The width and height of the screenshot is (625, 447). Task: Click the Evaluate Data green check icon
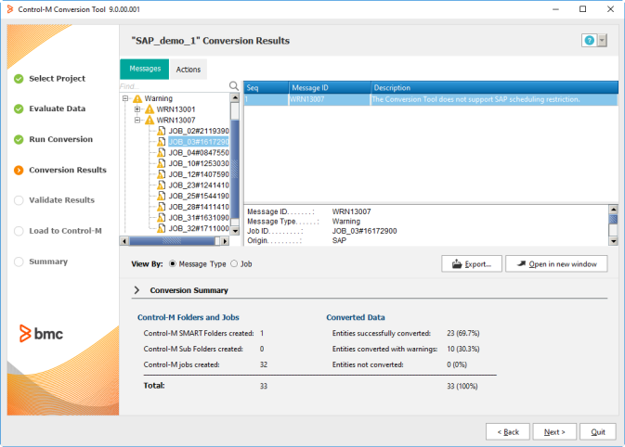[19, 109]
